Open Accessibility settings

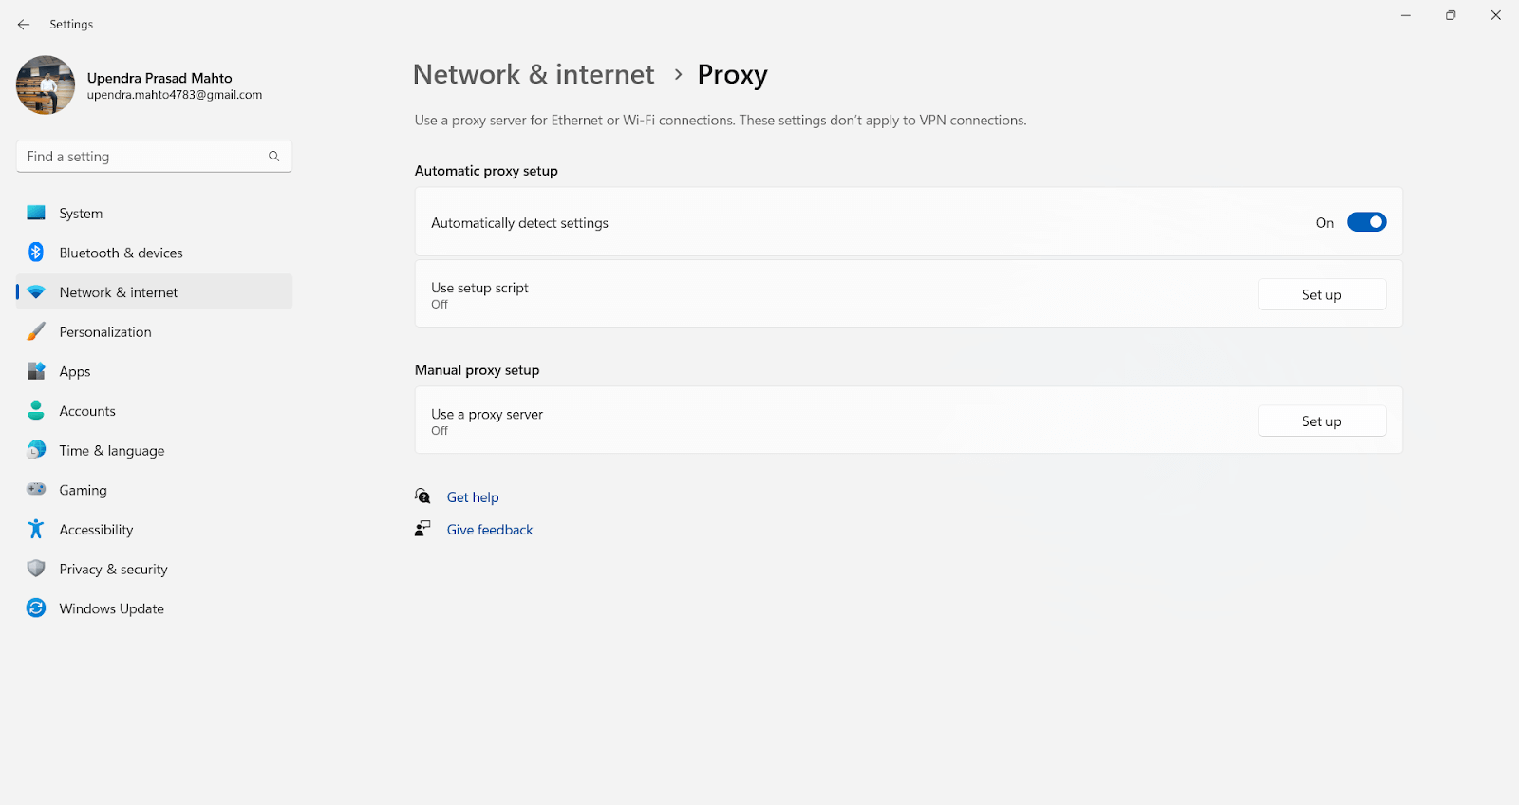[95, 529]
